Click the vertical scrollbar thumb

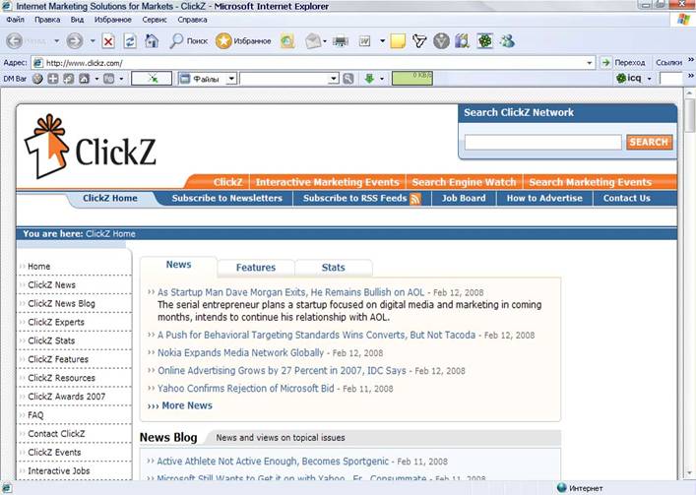(689, 115)
